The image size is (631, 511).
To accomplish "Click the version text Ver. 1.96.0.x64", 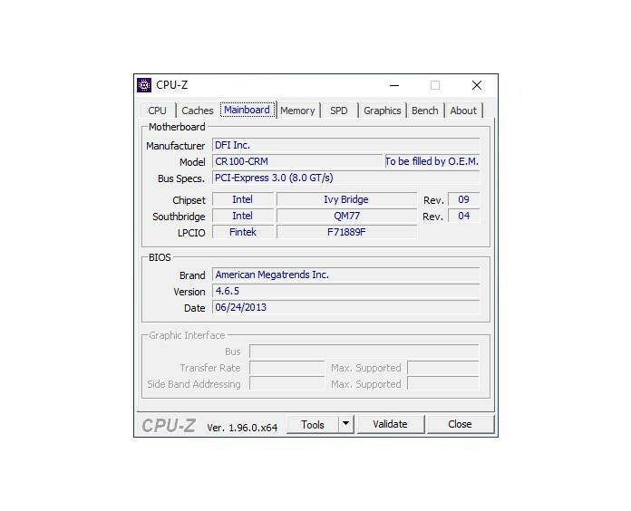I will [x=242, y=428].
